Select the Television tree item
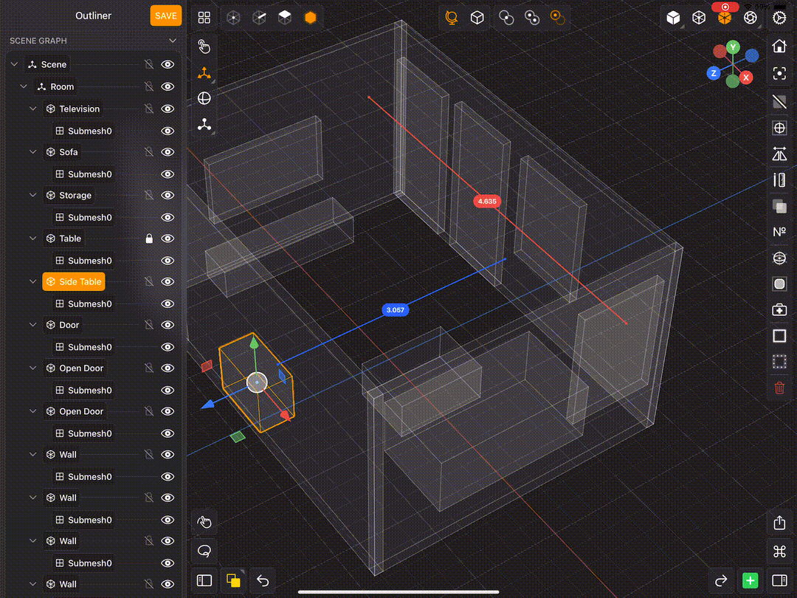Image resolution: width=797 pixels, height=598 pixels. [73, 109]
